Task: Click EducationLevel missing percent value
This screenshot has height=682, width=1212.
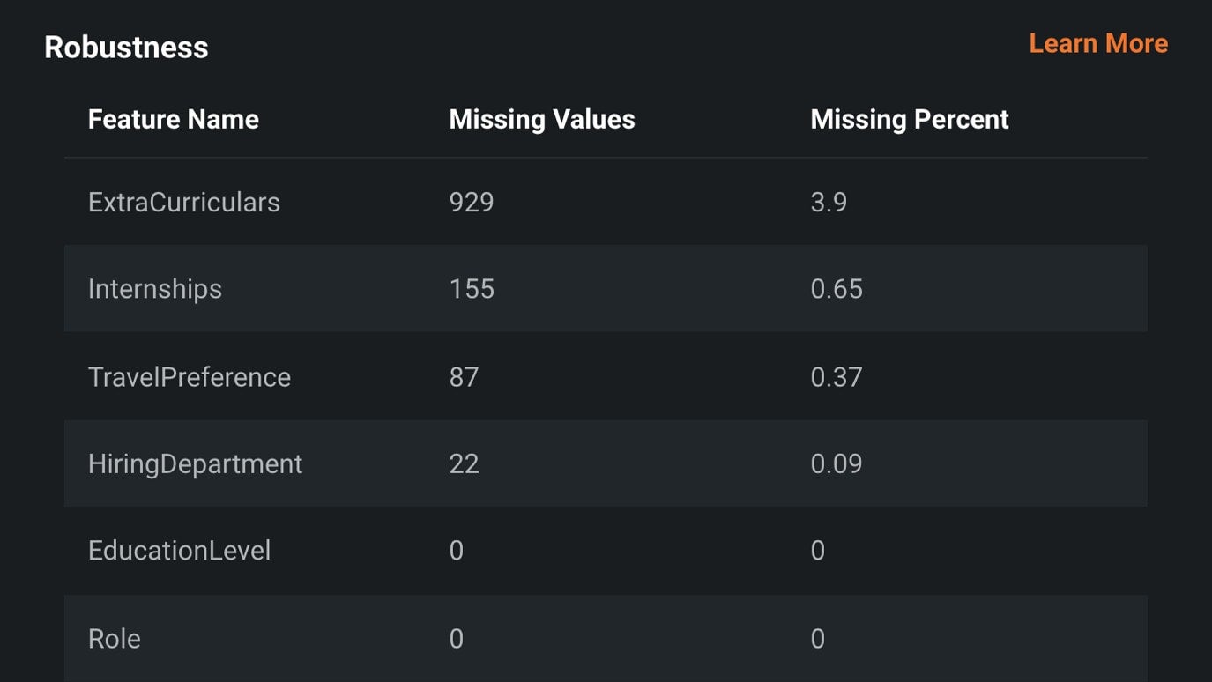Action: pyautogui.click(x=818, y=551)
